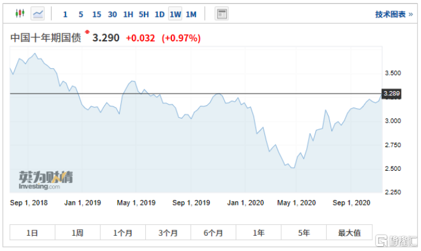Click the red dot beside bond title

point(87,32)
